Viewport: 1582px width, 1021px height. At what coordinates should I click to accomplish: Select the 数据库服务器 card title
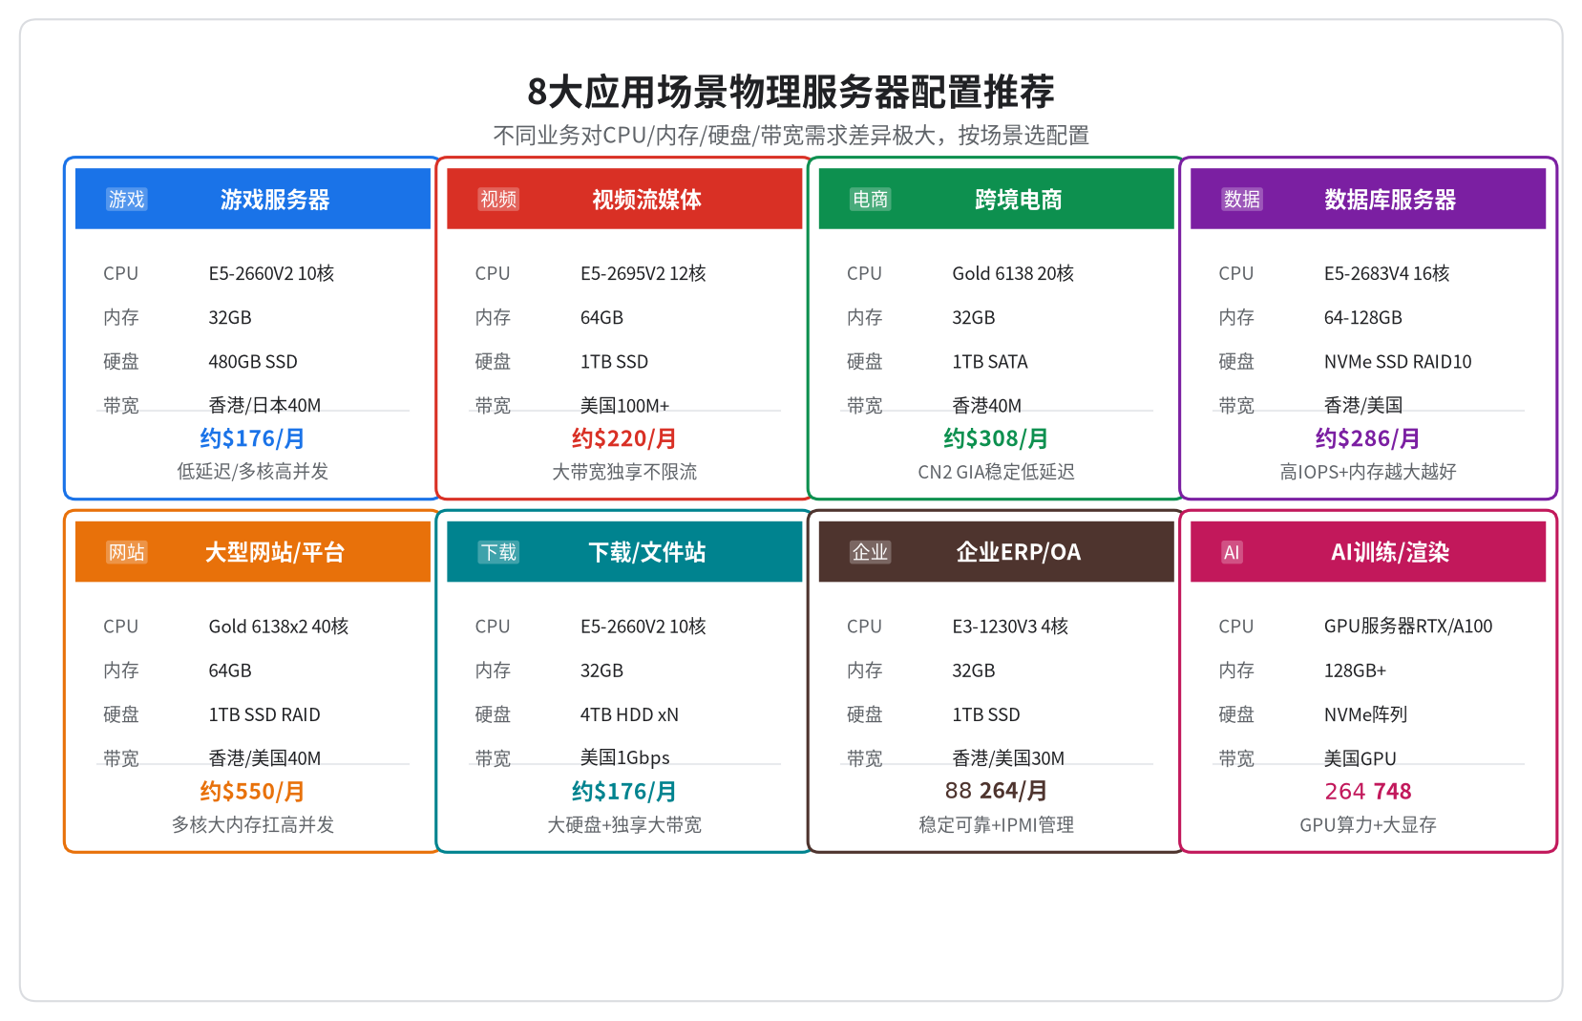pyautogui.click(x=1390, y=200)
